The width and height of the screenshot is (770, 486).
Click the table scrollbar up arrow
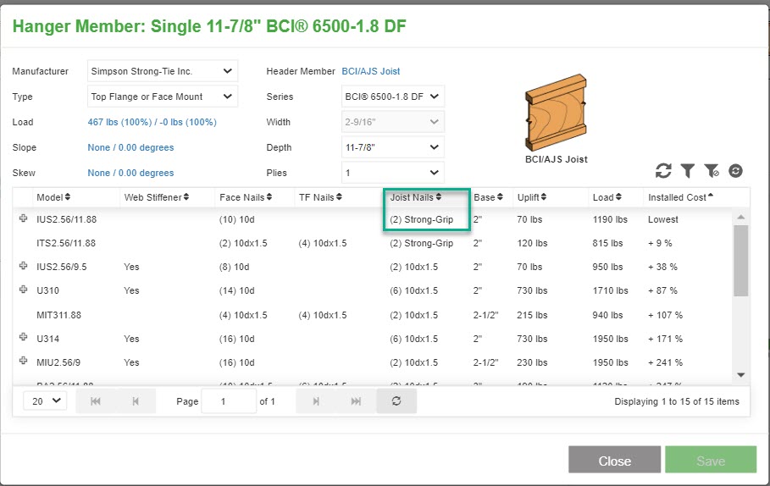[x=741, y=217]
